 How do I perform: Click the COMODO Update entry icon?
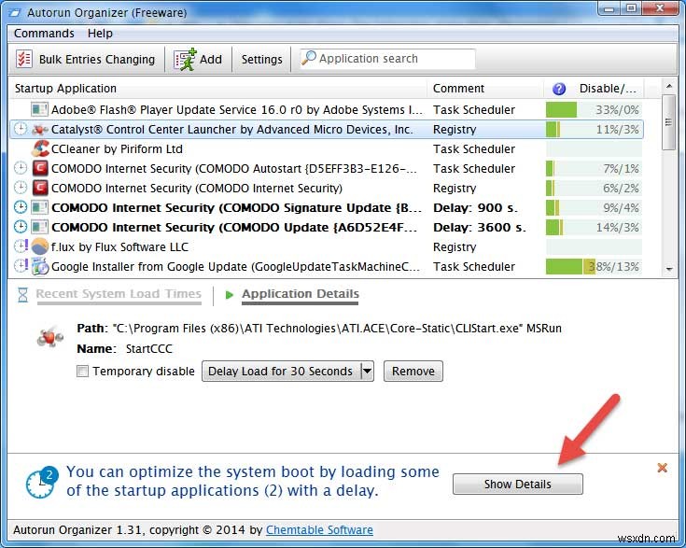(39, 227)
